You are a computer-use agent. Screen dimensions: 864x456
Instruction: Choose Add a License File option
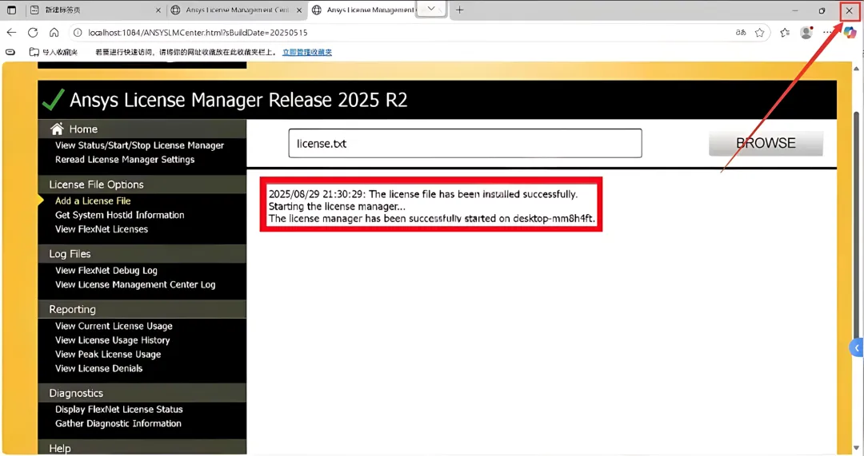tap(93, 200)
